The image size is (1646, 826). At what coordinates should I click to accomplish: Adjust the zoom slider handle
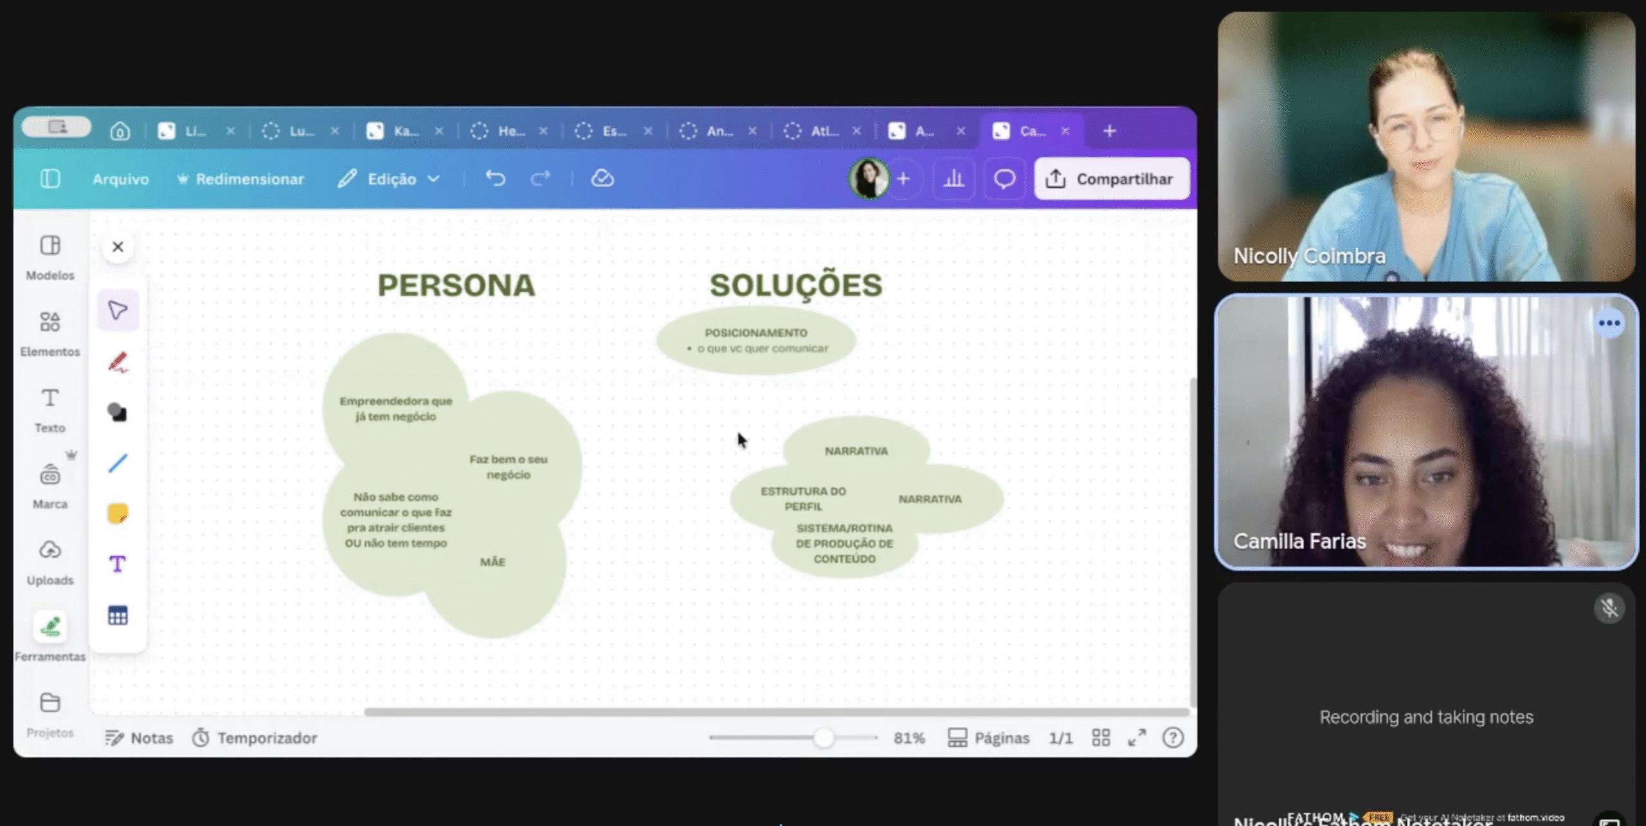tap(824, 738)
